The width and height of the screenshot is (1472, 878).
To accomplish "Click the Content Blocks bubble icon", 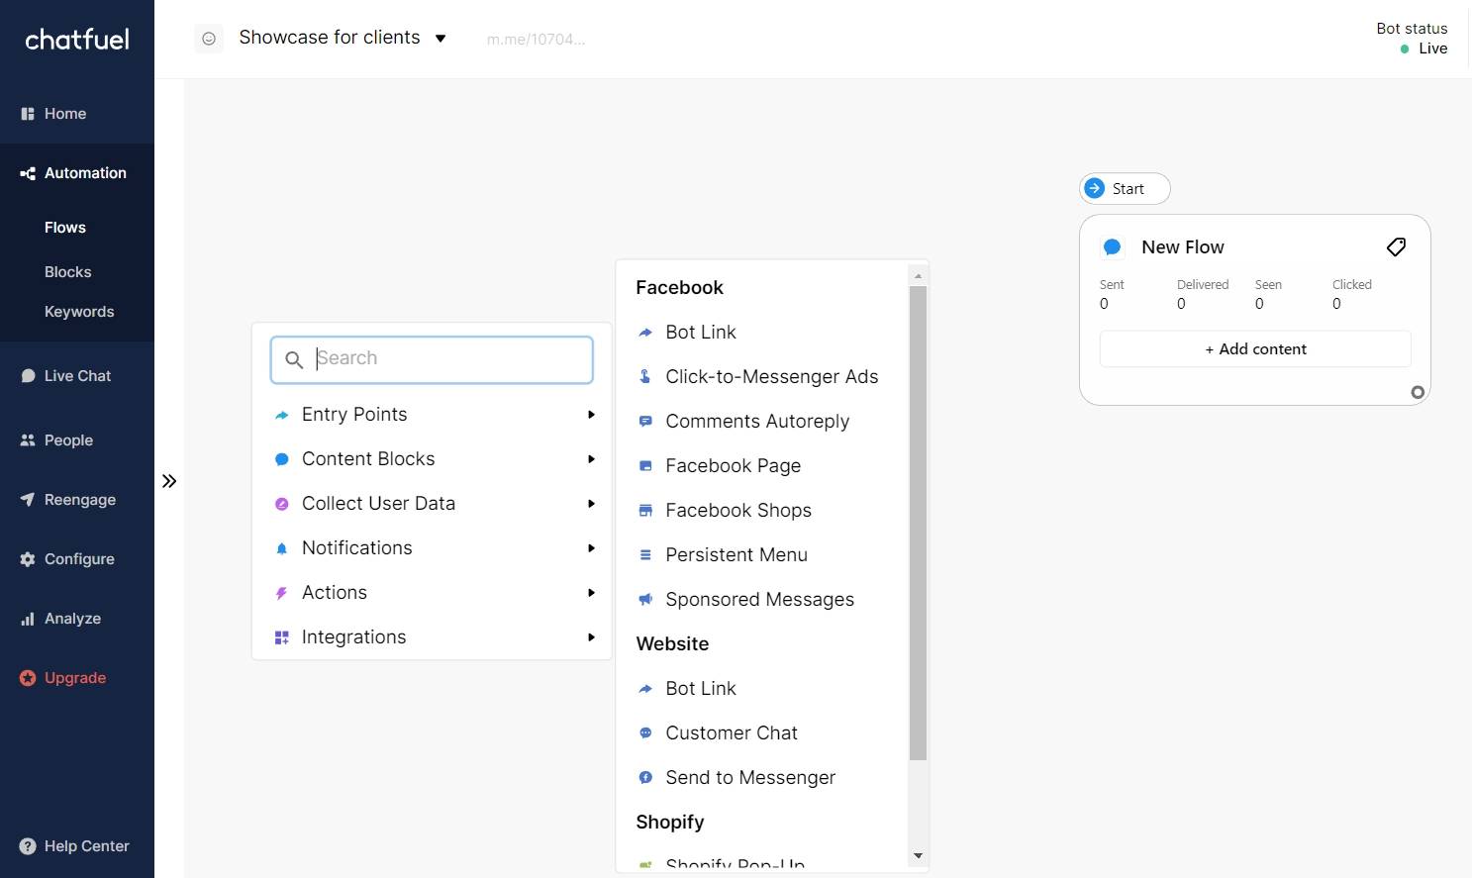I will [282, 459].
